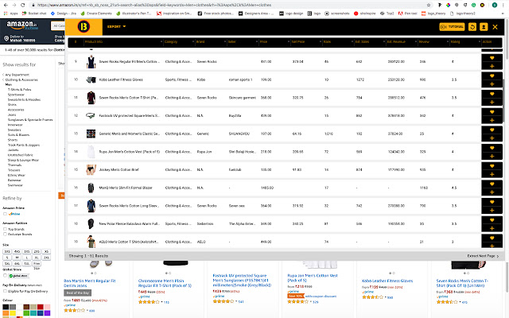Favorite the New Polar Fleece Balaclava row
509x318 pixels.
tap(492, 220)
